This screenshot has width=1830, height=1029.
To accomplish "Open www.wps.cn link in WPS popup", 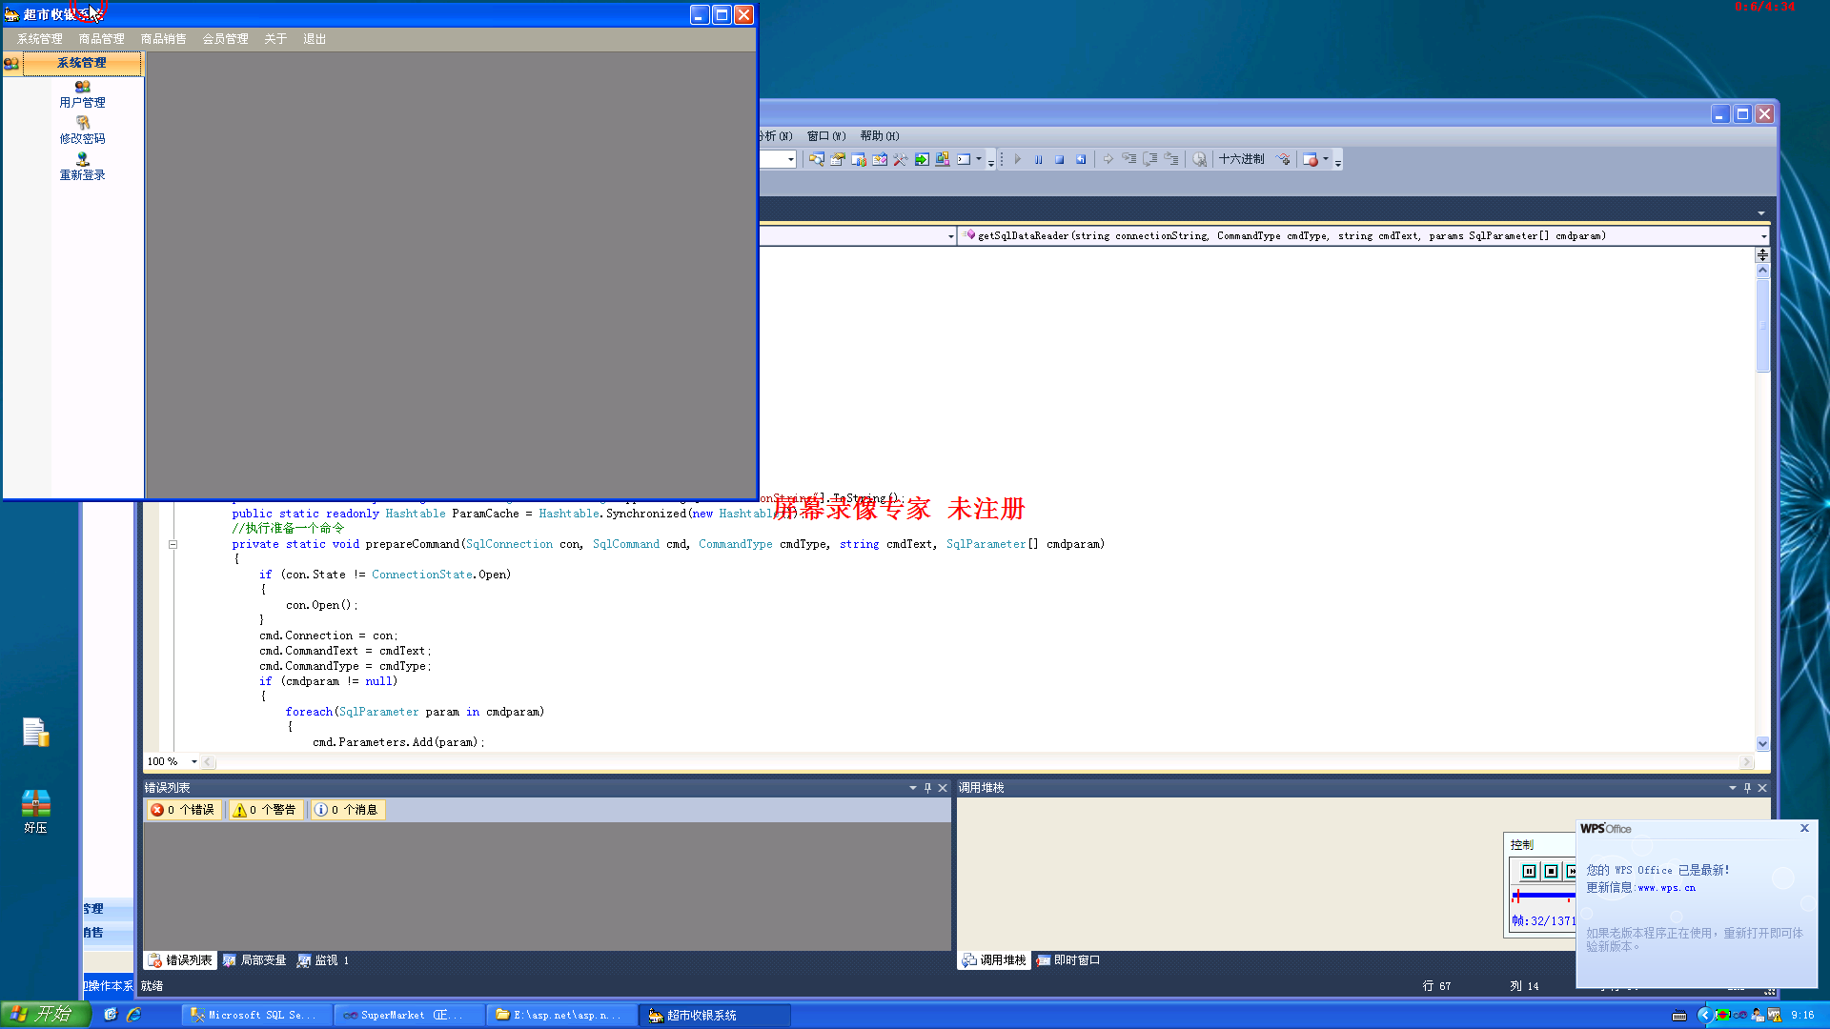I will pyautogui.click(x=1666, y=888).
